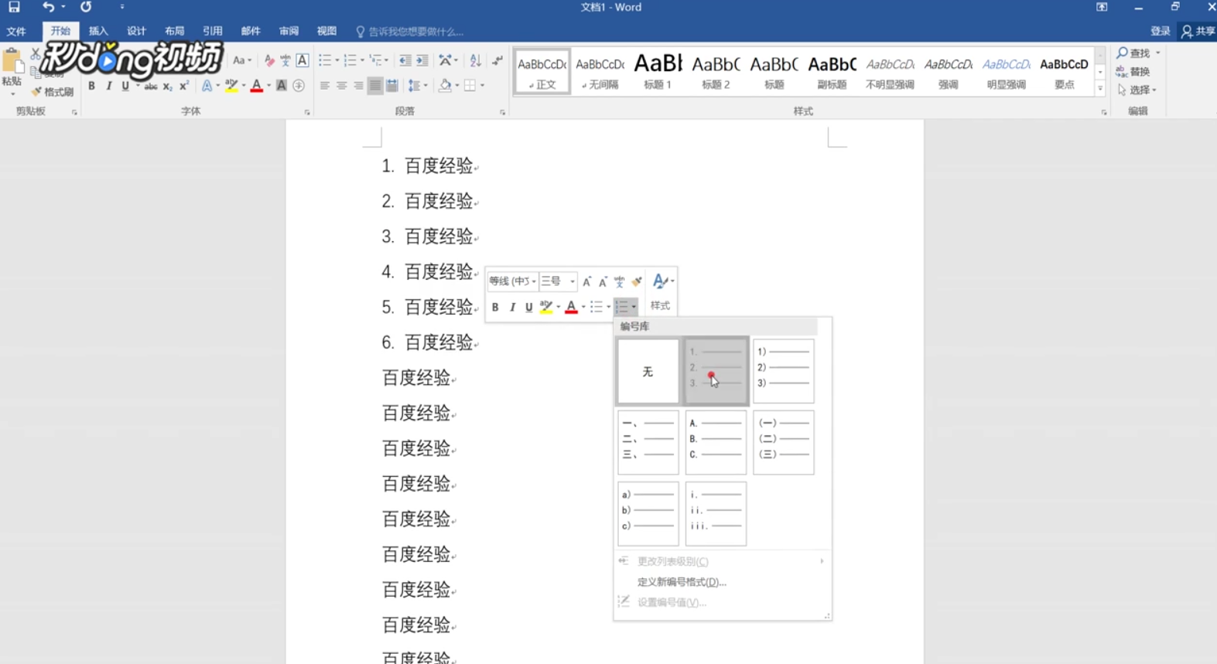Click the Login (登录) button
The image size is (1217, 664).
point(1160,32)
